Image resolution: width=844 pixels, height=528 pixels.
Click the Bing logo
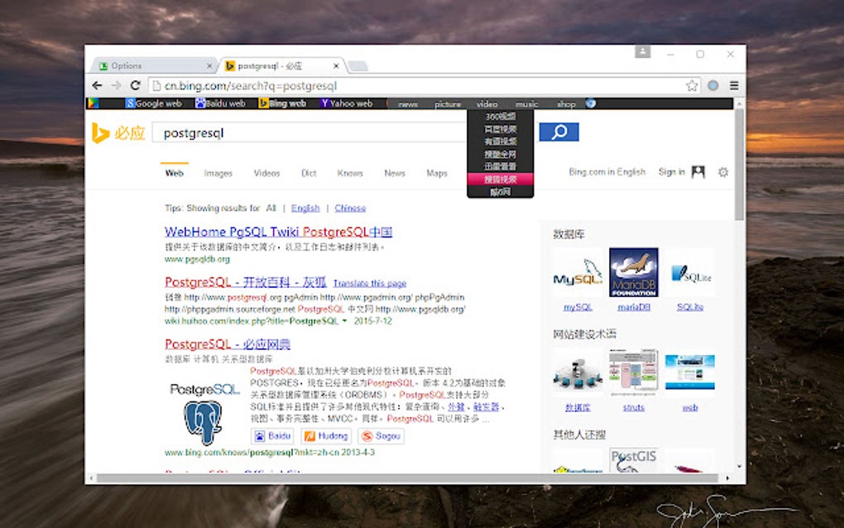tap(118, 132)
